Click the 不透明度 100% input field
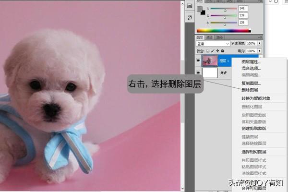This screenshot has width=288, height=192. click(252, 43)
